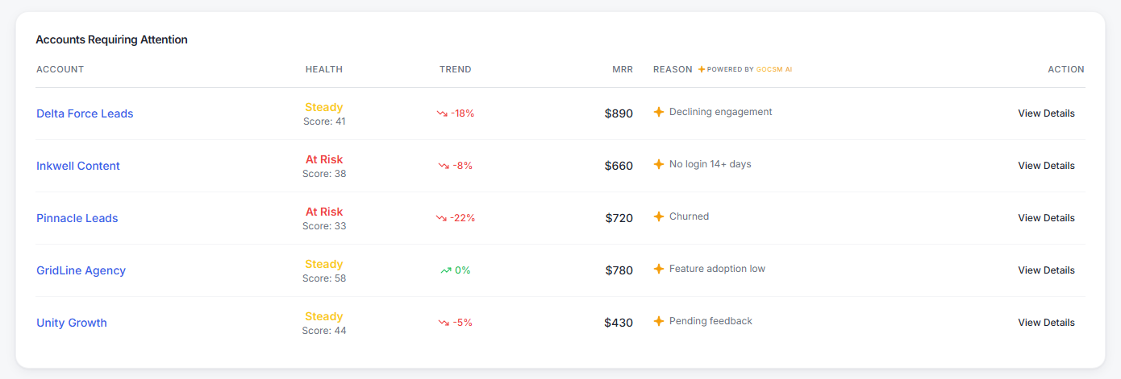Screen dimensions: 1121x379
Task: Open the Inkwell Content account link
Action: coord(78,166)
